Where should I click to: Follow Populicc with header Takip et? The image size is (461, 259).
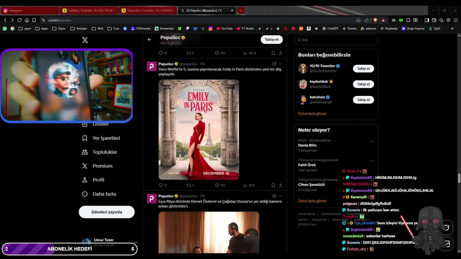[272, 40]
